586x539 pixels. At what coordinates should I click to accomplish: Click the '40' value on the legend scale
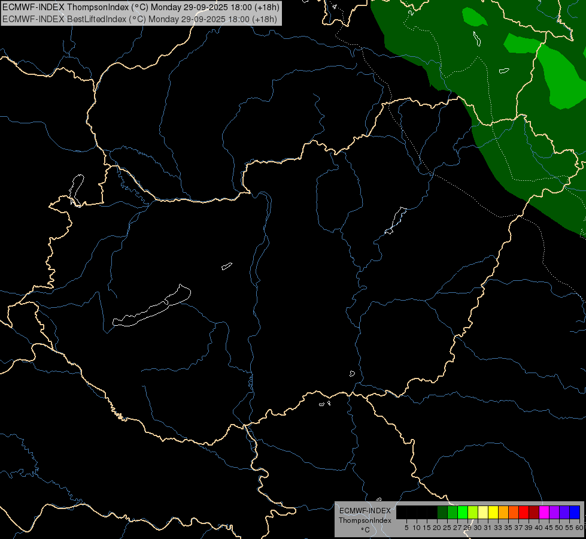(539, 528)
